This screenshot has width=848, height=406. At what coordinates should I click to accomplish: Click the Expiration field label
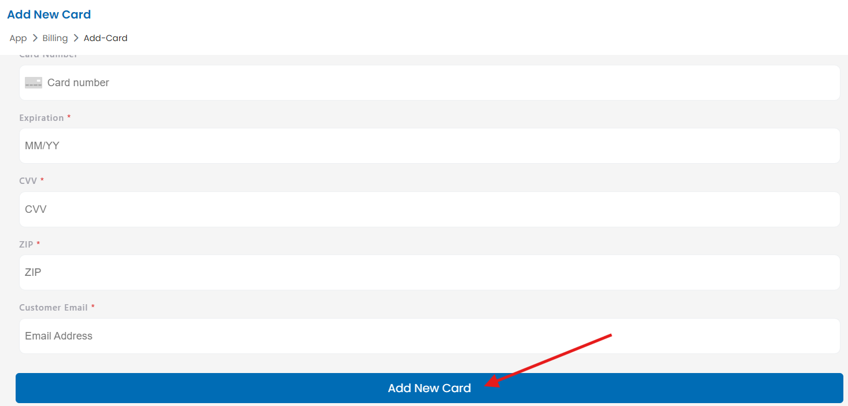[41, 118]
